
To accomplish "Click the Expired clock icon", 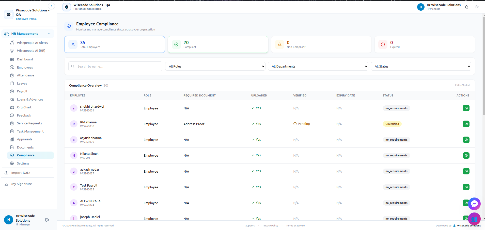I will (x=383, y=44).
